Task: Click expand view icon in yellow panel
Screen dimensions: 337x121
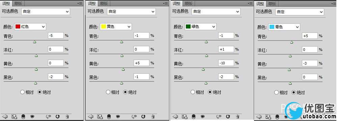Action: 100,117
